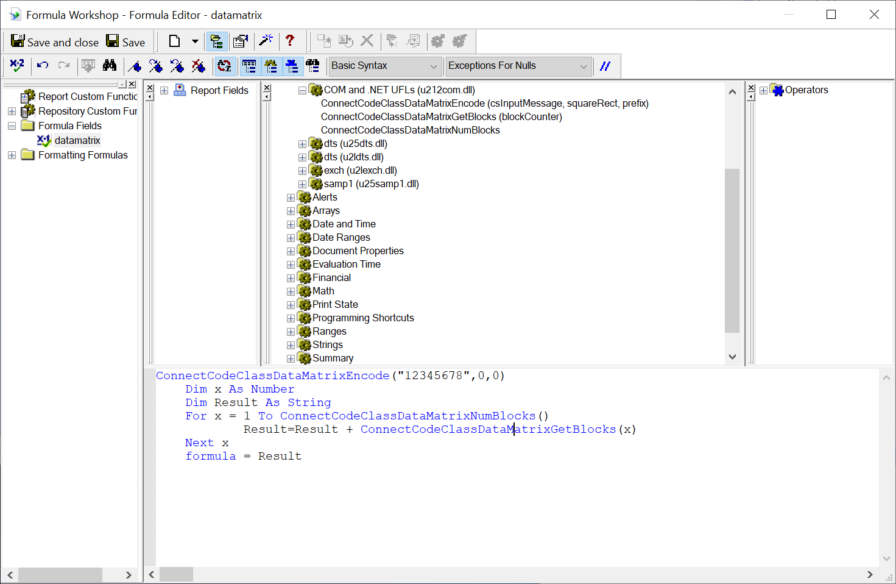Expand the Operators node
This screenshot has width=896, height=584.
pyautogui.click(x=763, y=90)
